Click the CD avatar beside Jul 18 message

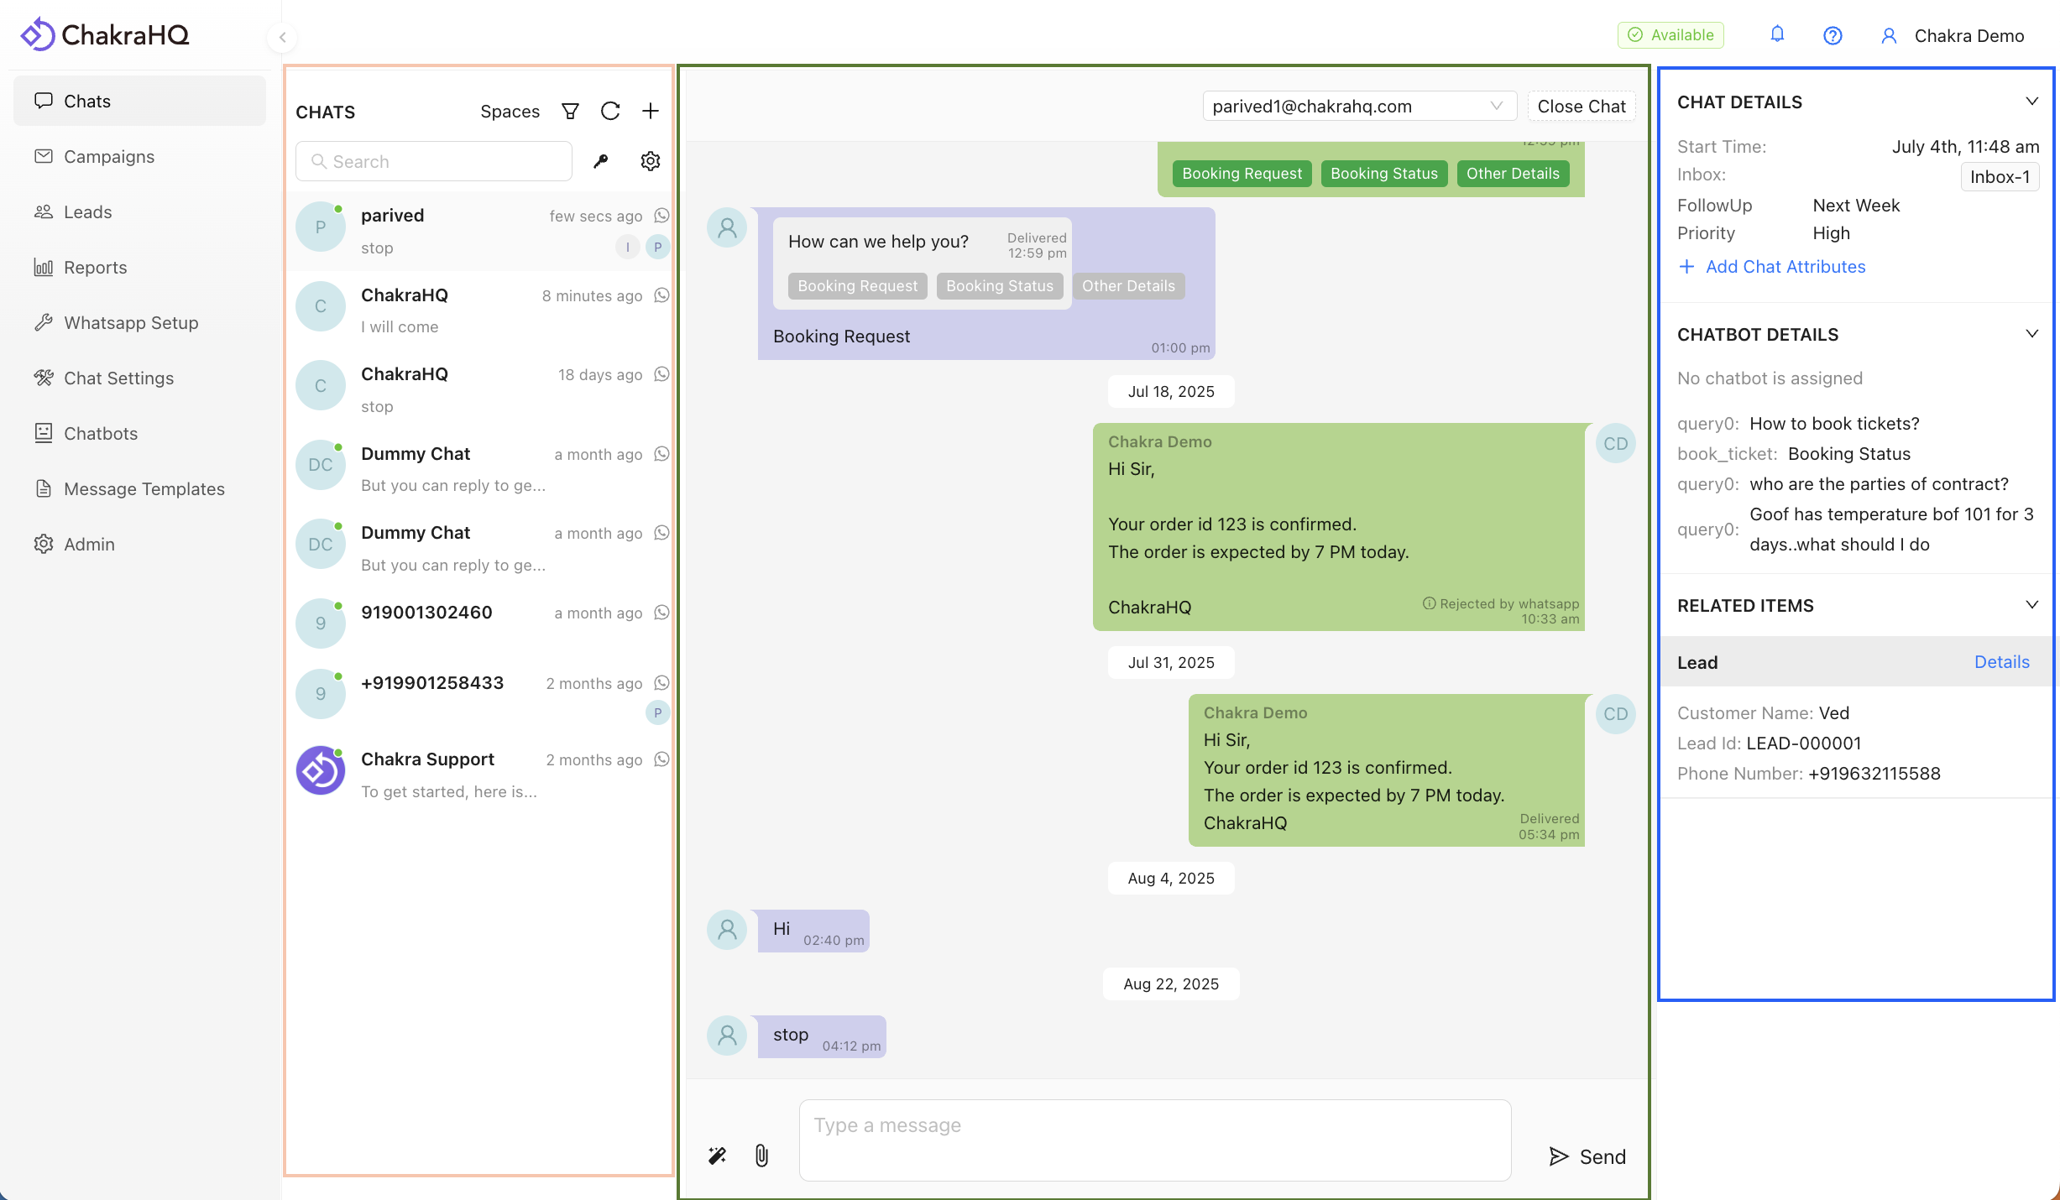[x=1615, y=444]
